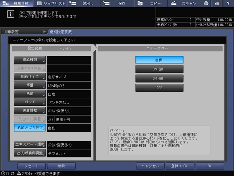Click the ファイルシステム残量 readout
This screenshot has height=176, width=234.
coord(214,25)
